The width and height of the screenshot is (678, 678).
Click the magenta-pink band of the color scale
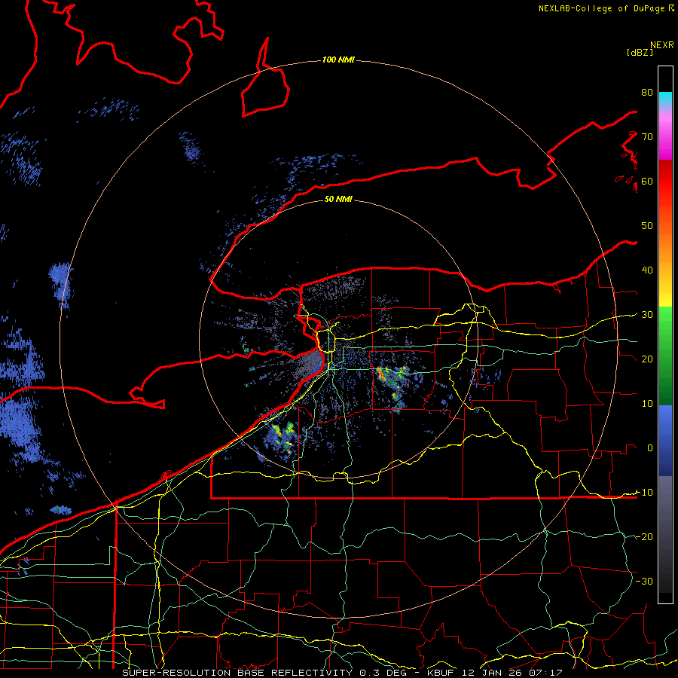tap(665, 134)
